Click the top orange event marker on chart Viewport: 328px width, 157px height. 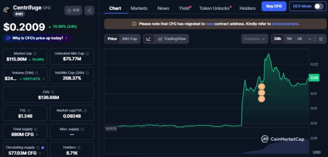click(x=261, y=87)
